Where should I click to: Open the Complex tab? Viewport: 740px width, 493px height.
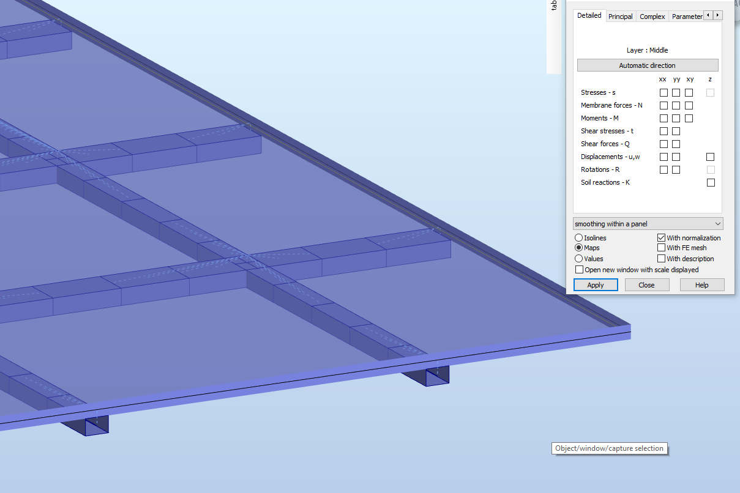(652, 17)
